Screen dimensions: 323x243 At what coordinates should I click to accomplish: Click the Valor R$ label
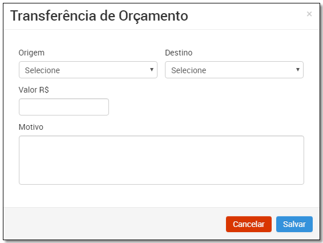click(34, 90)
